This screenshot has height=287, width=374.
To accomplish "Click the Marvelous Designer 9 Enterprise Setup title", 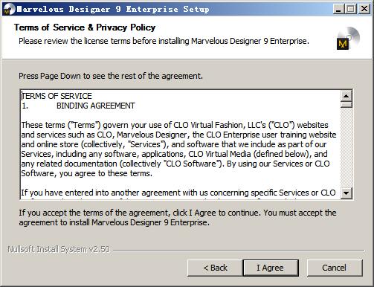I will coord(113,9).
